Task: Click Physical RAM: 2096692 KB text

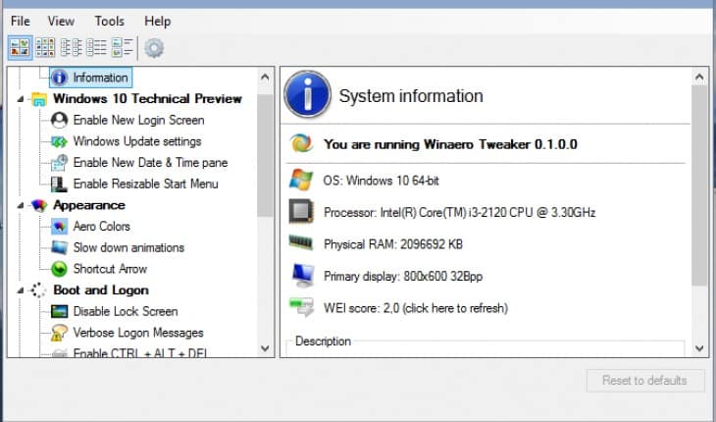Action: point(393,244)
